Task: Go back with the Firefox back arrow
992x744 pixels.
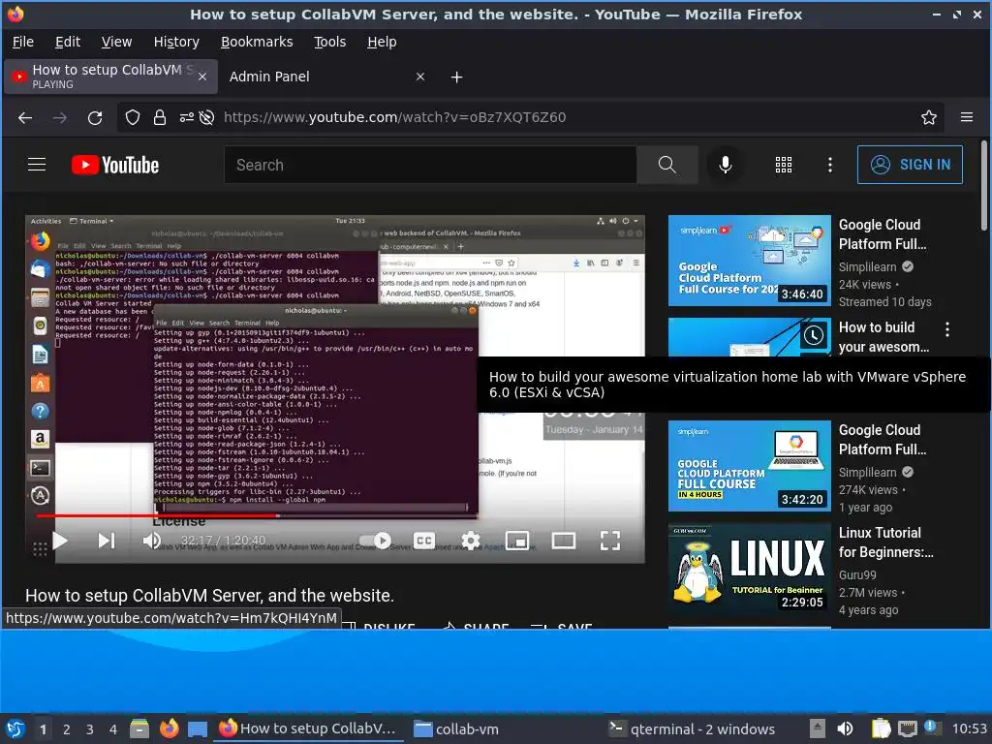Action: point(25,117)
